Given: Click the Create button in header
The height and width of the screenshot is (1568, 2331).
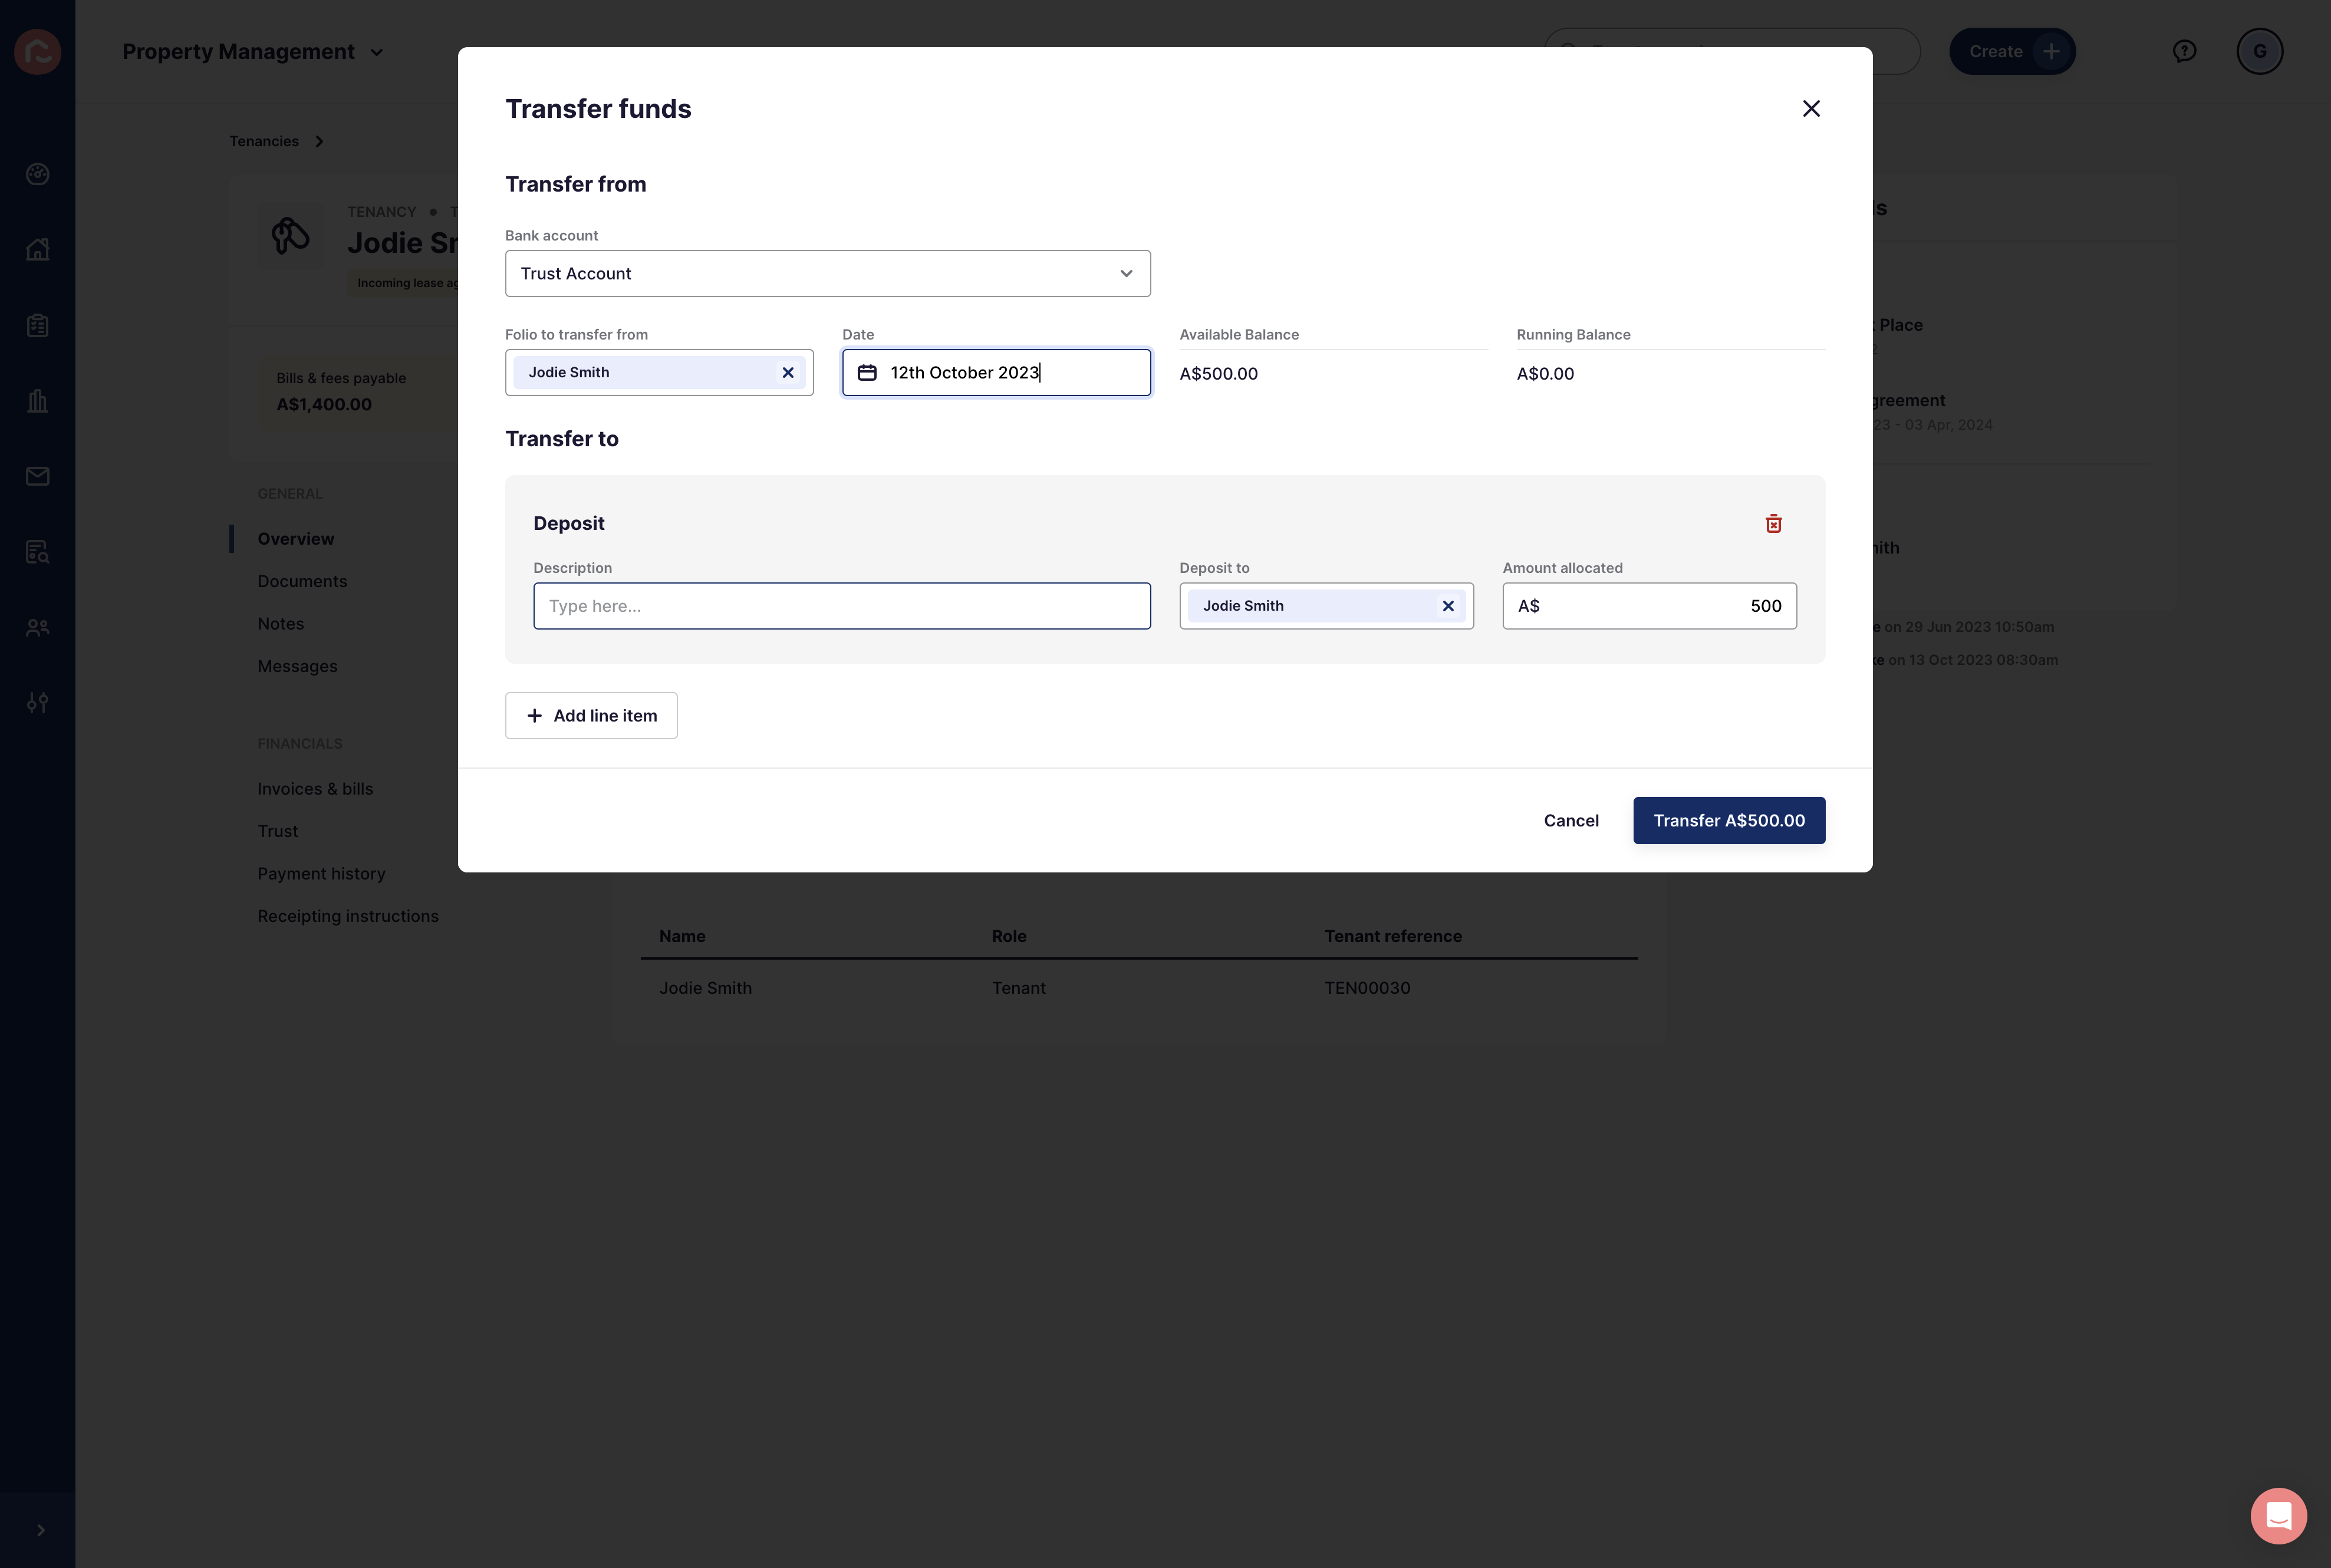Looking at the screenshot, I should pos(2012,51).
